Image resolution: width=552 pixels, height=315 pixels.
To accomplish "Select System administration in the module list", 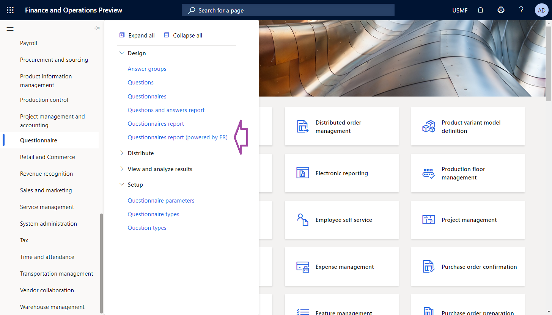I will point(48,223).
